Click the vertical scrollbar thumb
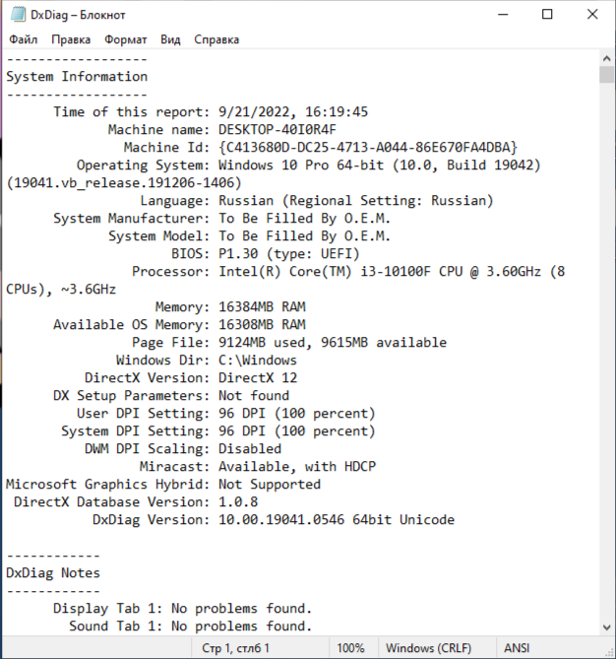 pyautogui.click(x=606, y=75)
